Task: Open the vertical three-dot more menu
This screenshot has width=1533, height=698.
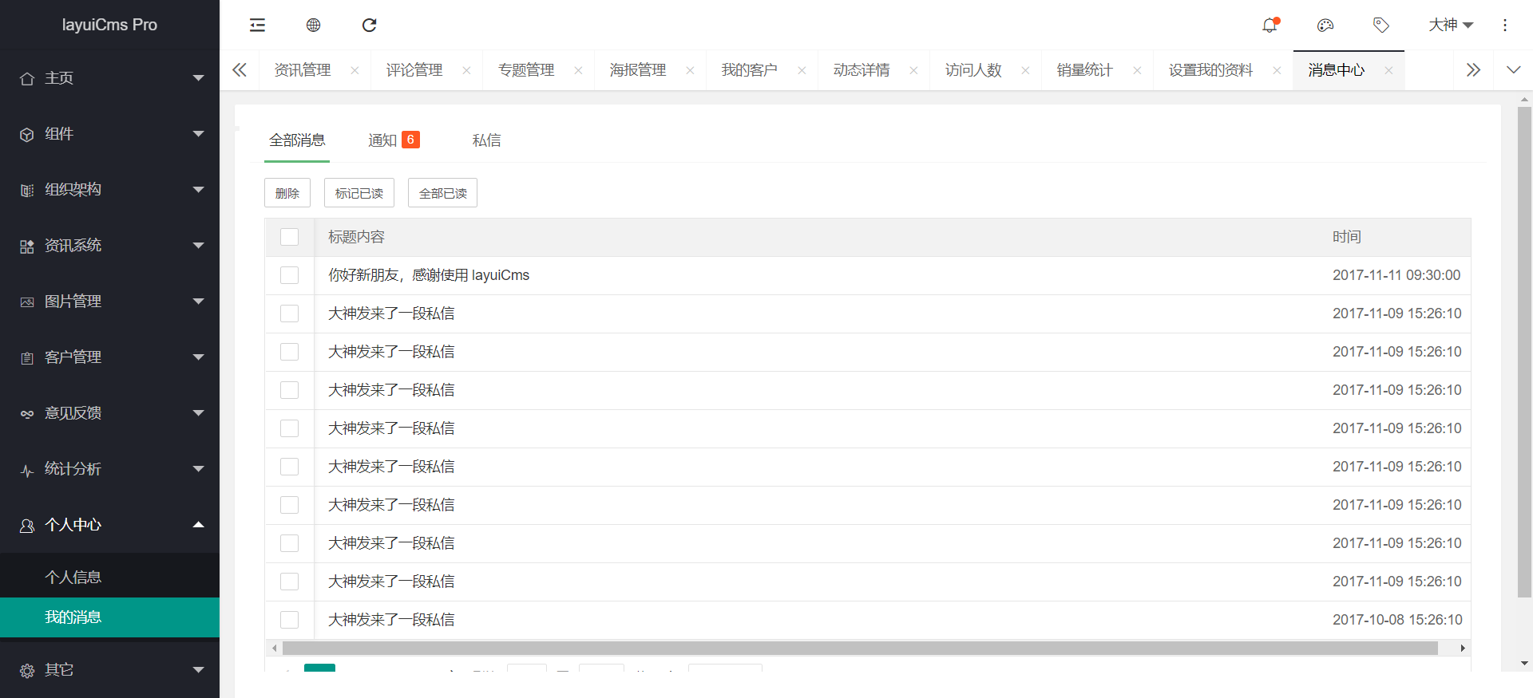Action: [x=1505, y=25]
